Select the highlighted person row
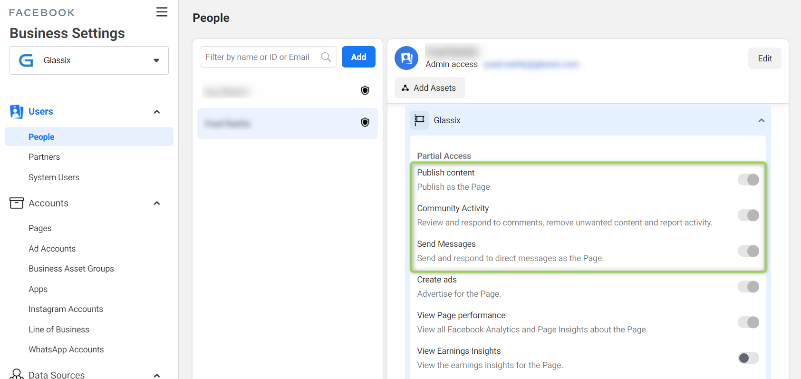The width and height of the screenshot is (801, 379). pyautogui.click(x=287, y=123)
